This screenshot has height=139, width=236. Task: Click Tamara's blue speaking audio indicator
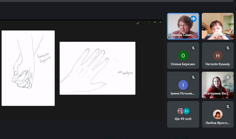[x=193, y=19]
